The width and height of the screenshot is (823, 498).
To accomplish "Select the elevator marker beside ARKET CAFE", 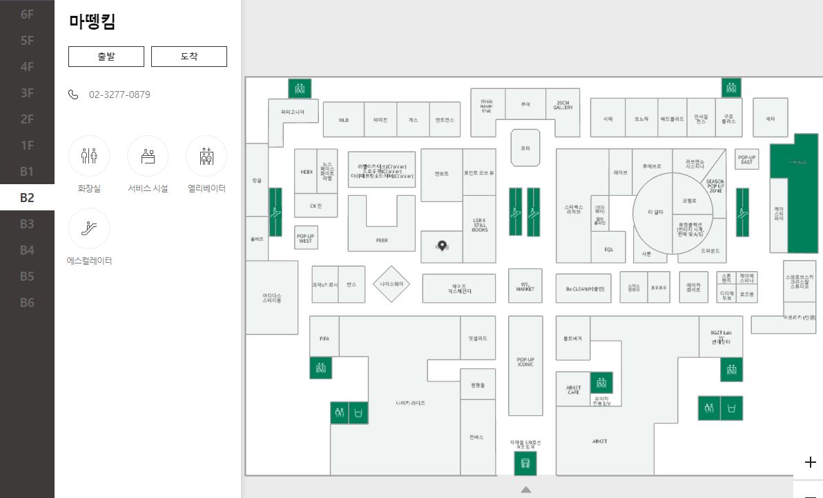I will coord(601,384).
